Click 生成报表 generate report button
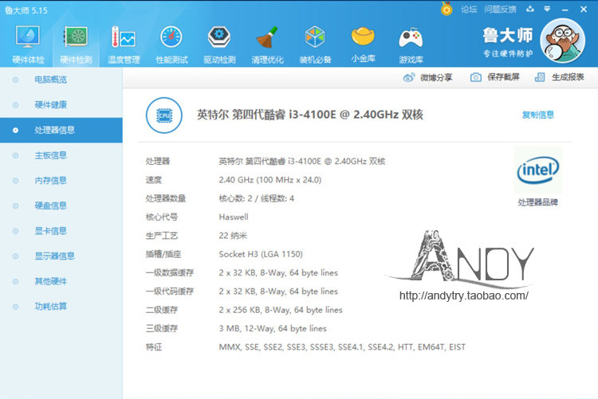This screenshot has height=399, width=598. [x=559, y=77]
